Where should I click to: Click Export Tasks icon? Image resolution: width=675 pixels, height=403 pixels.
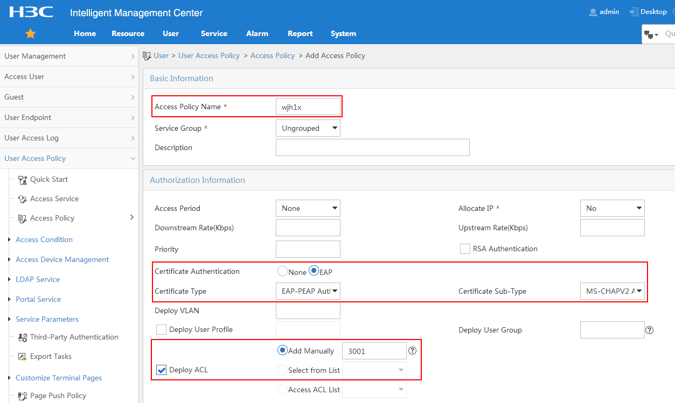[23, 357]
